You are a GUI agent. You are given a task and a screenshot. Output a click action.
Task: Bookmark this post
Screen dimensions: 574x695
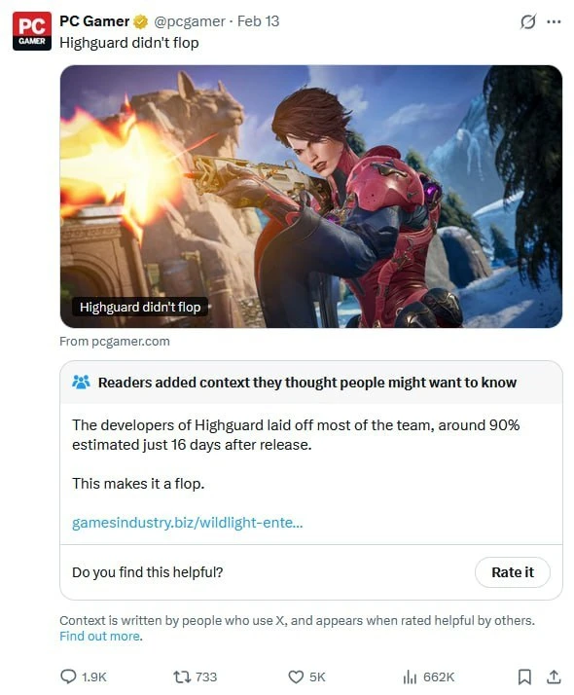[x=524, y=677]
